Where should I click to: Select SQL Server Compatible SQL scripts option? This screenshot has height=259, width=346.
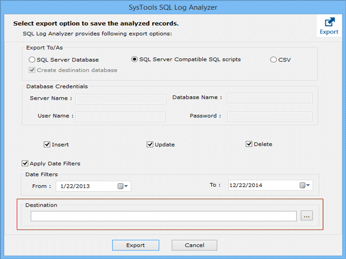[x=134, y=59]
